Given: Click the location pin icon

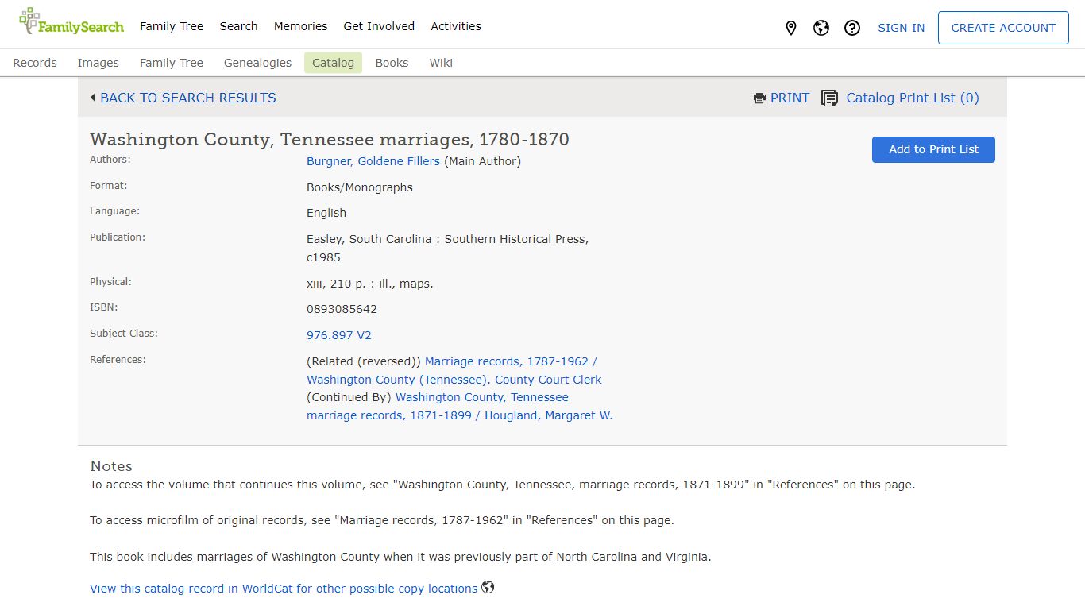Looking at the screenshot, I should pyautogui.click(x=791, y=28).
